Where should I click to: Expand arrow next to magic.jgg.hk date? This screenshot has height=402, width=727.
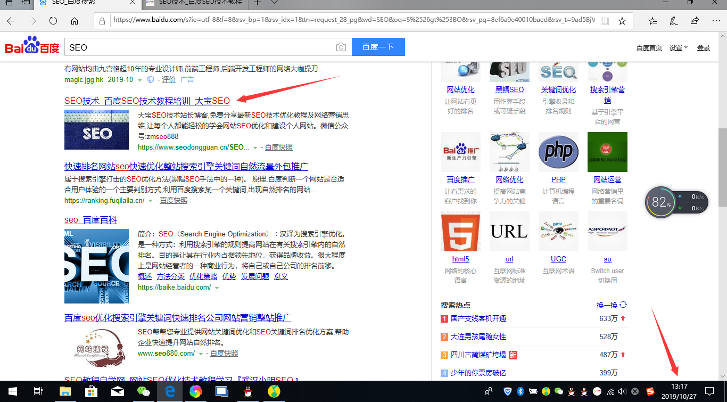pyautogui.click(x=140, y=80)
